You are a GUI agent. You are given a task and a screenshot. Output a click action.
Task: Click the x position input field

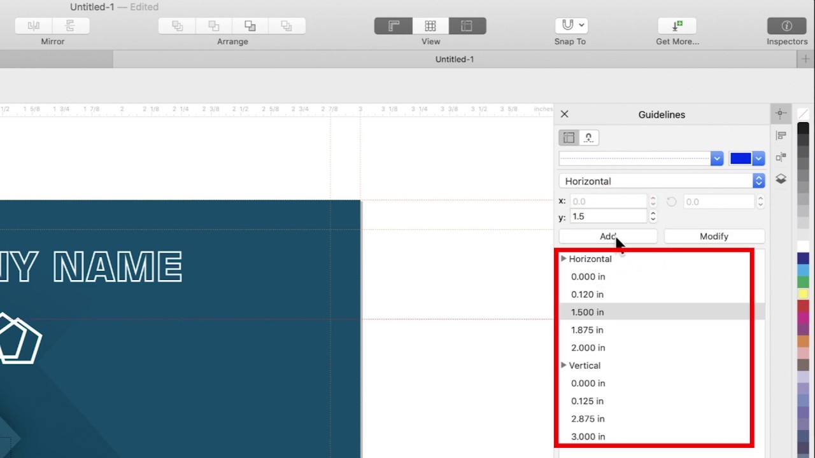click(x=608, y=201)
